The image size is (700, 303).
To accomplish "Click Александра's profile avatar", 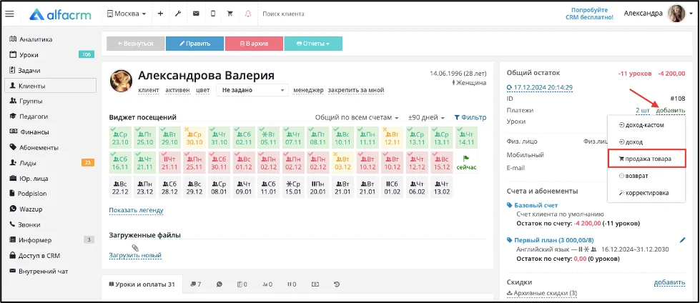I will click(676, 14).
